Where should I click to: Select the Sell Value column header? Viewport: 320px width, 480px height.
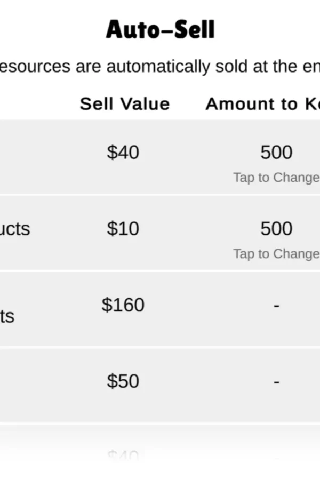click(124, 104)
